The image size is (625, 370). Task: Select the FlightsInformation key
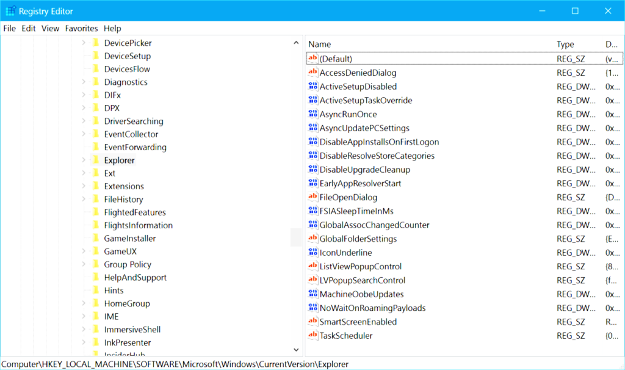coord(139,225)
